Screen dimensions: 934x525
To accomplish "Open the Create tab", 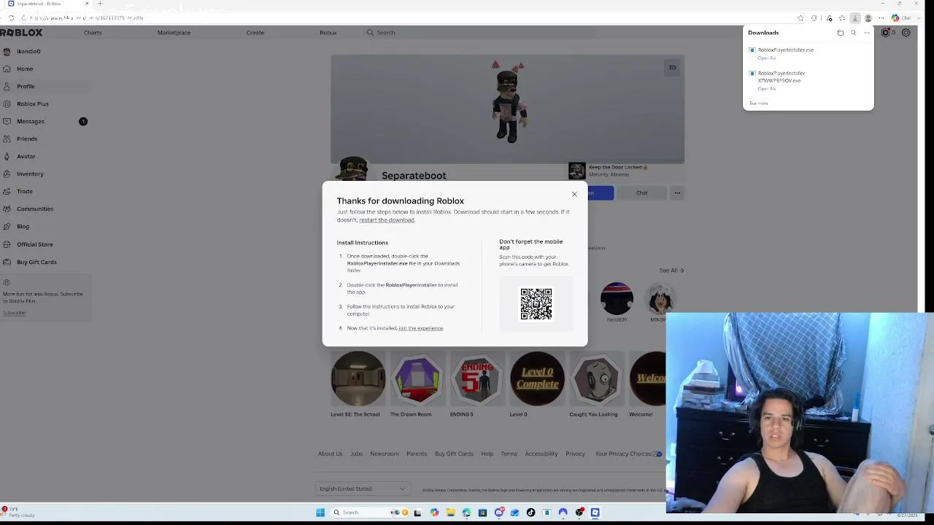I will point(255,33).
